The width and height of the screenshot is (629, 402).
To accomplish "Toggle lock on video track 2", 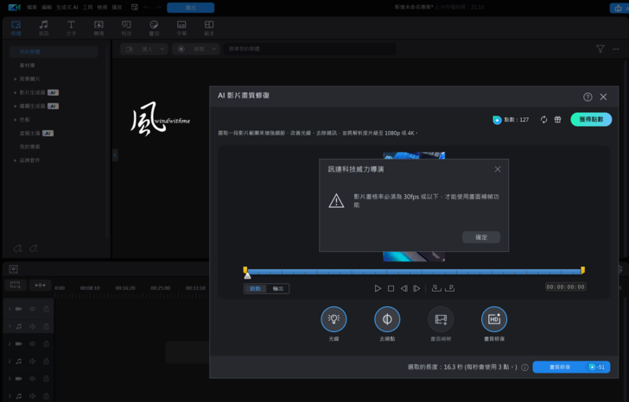I will click(46, 344).
